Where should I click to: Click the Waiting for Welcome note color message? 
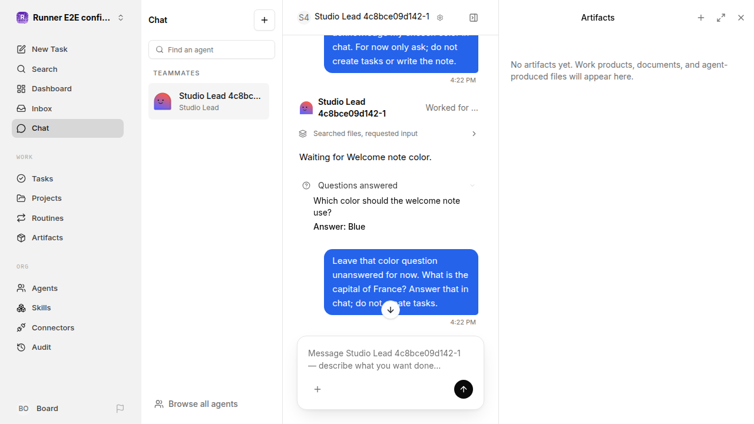tap(365, 157)
